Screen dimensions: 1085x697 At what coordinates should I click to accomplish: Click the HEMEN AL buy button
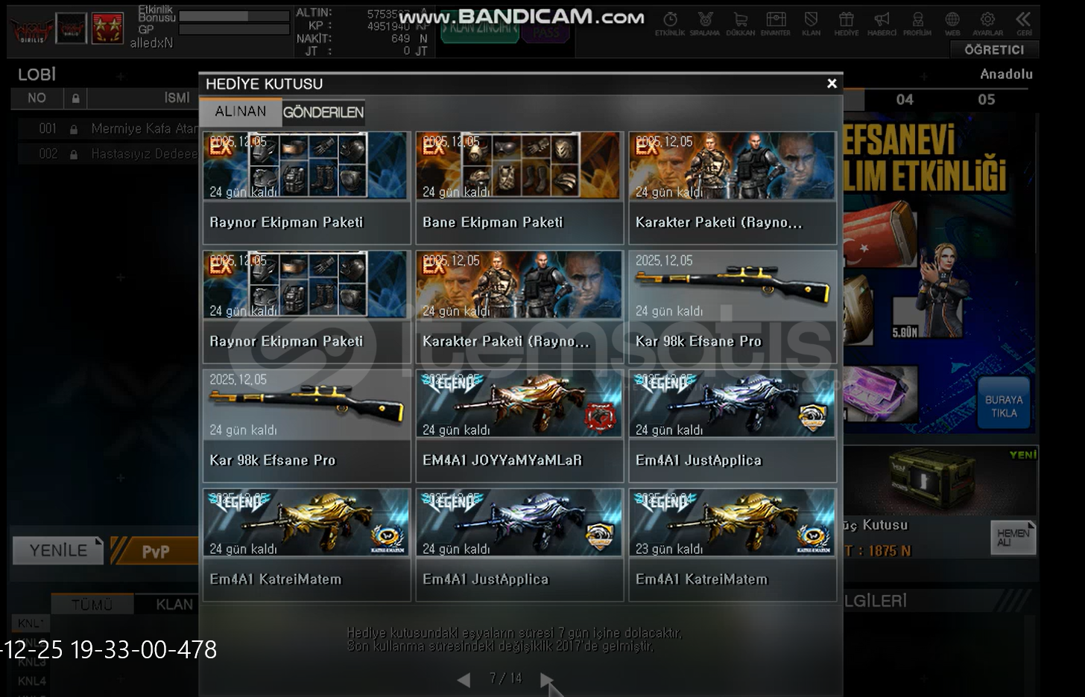tap(1013, 537)
